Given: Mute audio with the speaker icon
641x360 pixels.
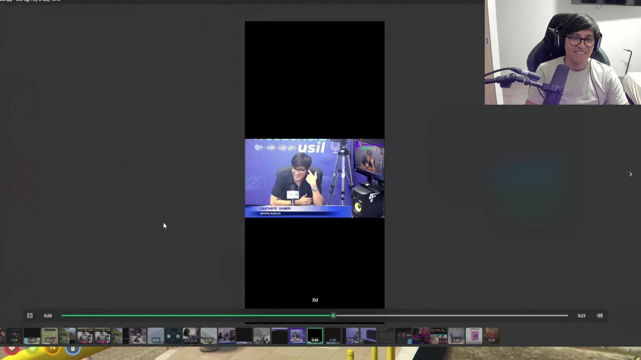Looking at the screenshot, I should tap(599, 315).
